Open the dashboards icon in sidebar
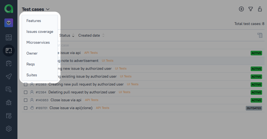The width and height of the screenshot is (267, 139). coord(9,37)
